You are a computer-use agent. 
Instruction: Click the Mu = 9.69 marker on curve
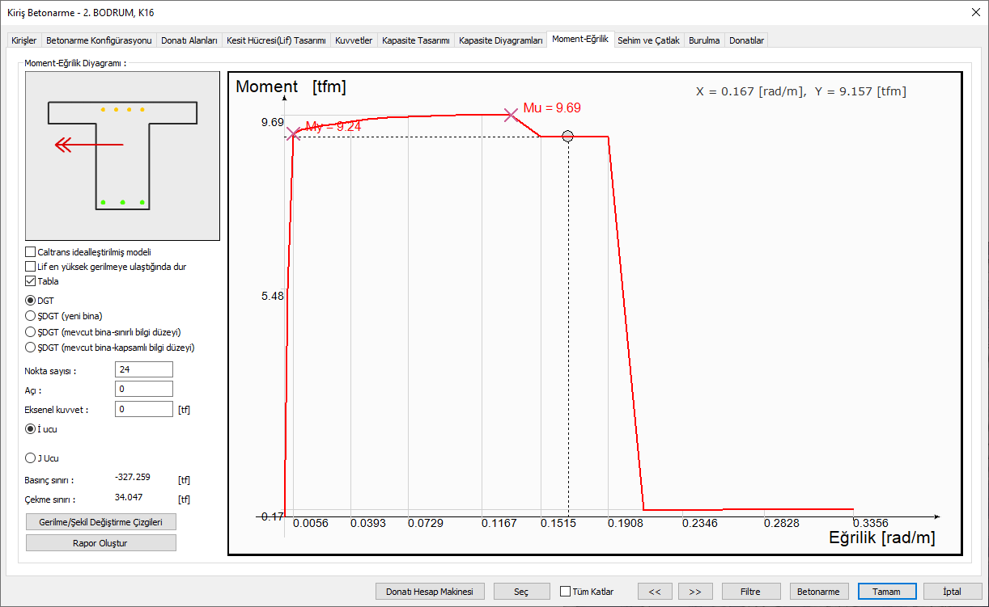[511, 115]
